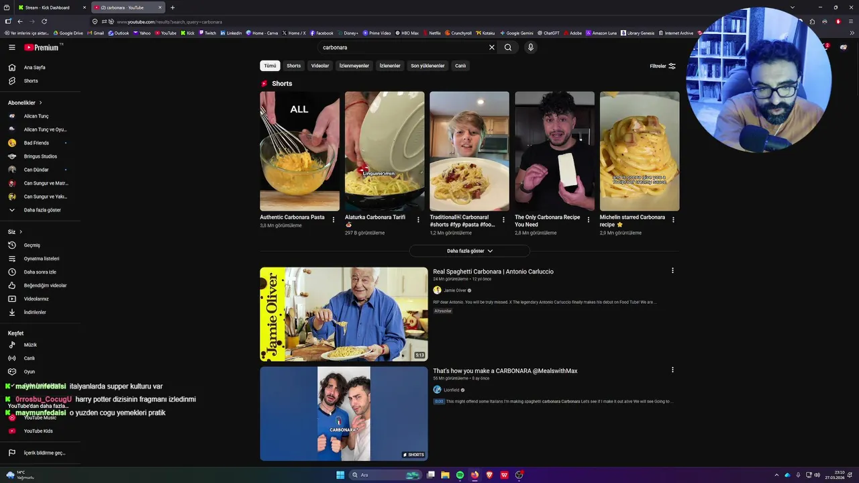Screen dimensions: 859x483
Task: Reload the page with the browser refresh icon
Action: pyautogui.click(x=44, y=21)
